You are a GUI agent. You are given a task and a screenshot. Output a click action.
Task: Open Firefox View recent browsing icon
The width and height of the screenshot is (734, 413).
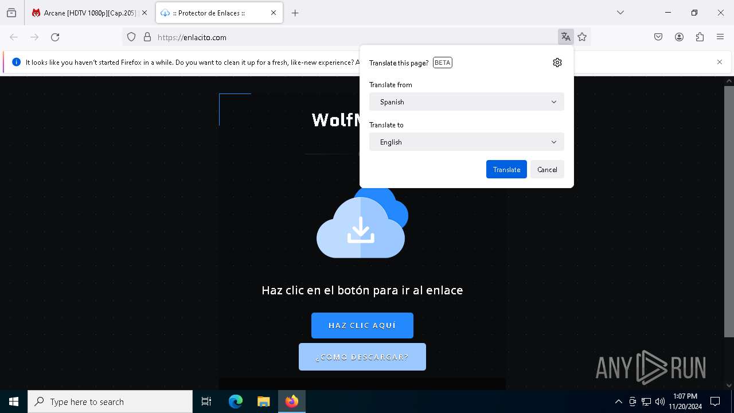pyautogui.click(x=11, y=13)
